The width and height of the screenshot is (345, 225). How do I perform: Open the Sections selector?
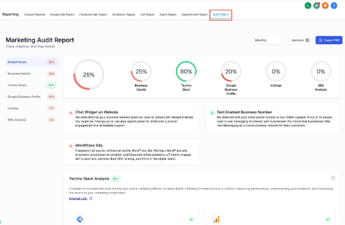click(301, 40)
